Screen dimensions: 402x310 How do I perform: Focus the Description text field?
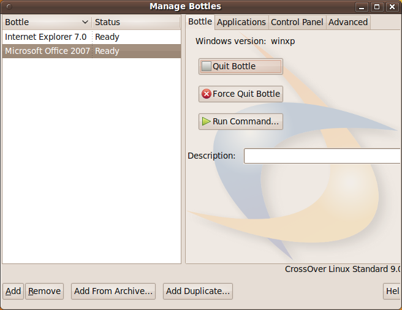point(322,156)
